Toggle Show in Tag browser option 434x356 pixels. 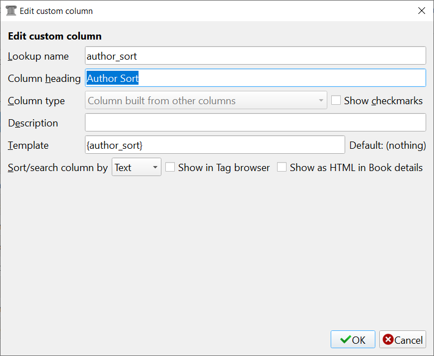tap(170, 167)
